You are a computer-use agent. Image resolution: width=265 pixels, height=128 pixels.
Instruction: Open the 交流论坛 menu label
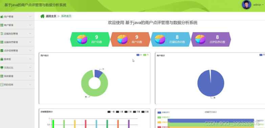pos(8,68)
